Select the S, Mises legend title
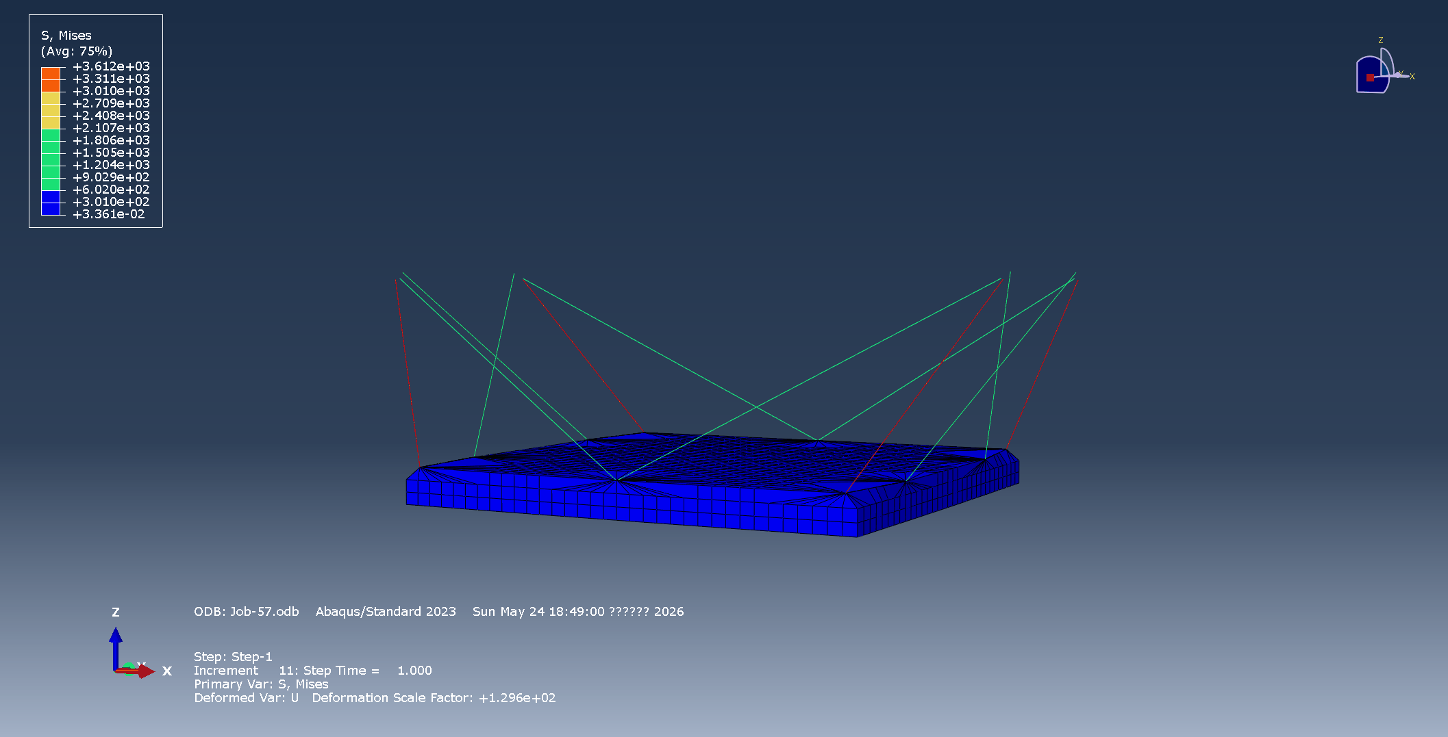 point(66,36)
